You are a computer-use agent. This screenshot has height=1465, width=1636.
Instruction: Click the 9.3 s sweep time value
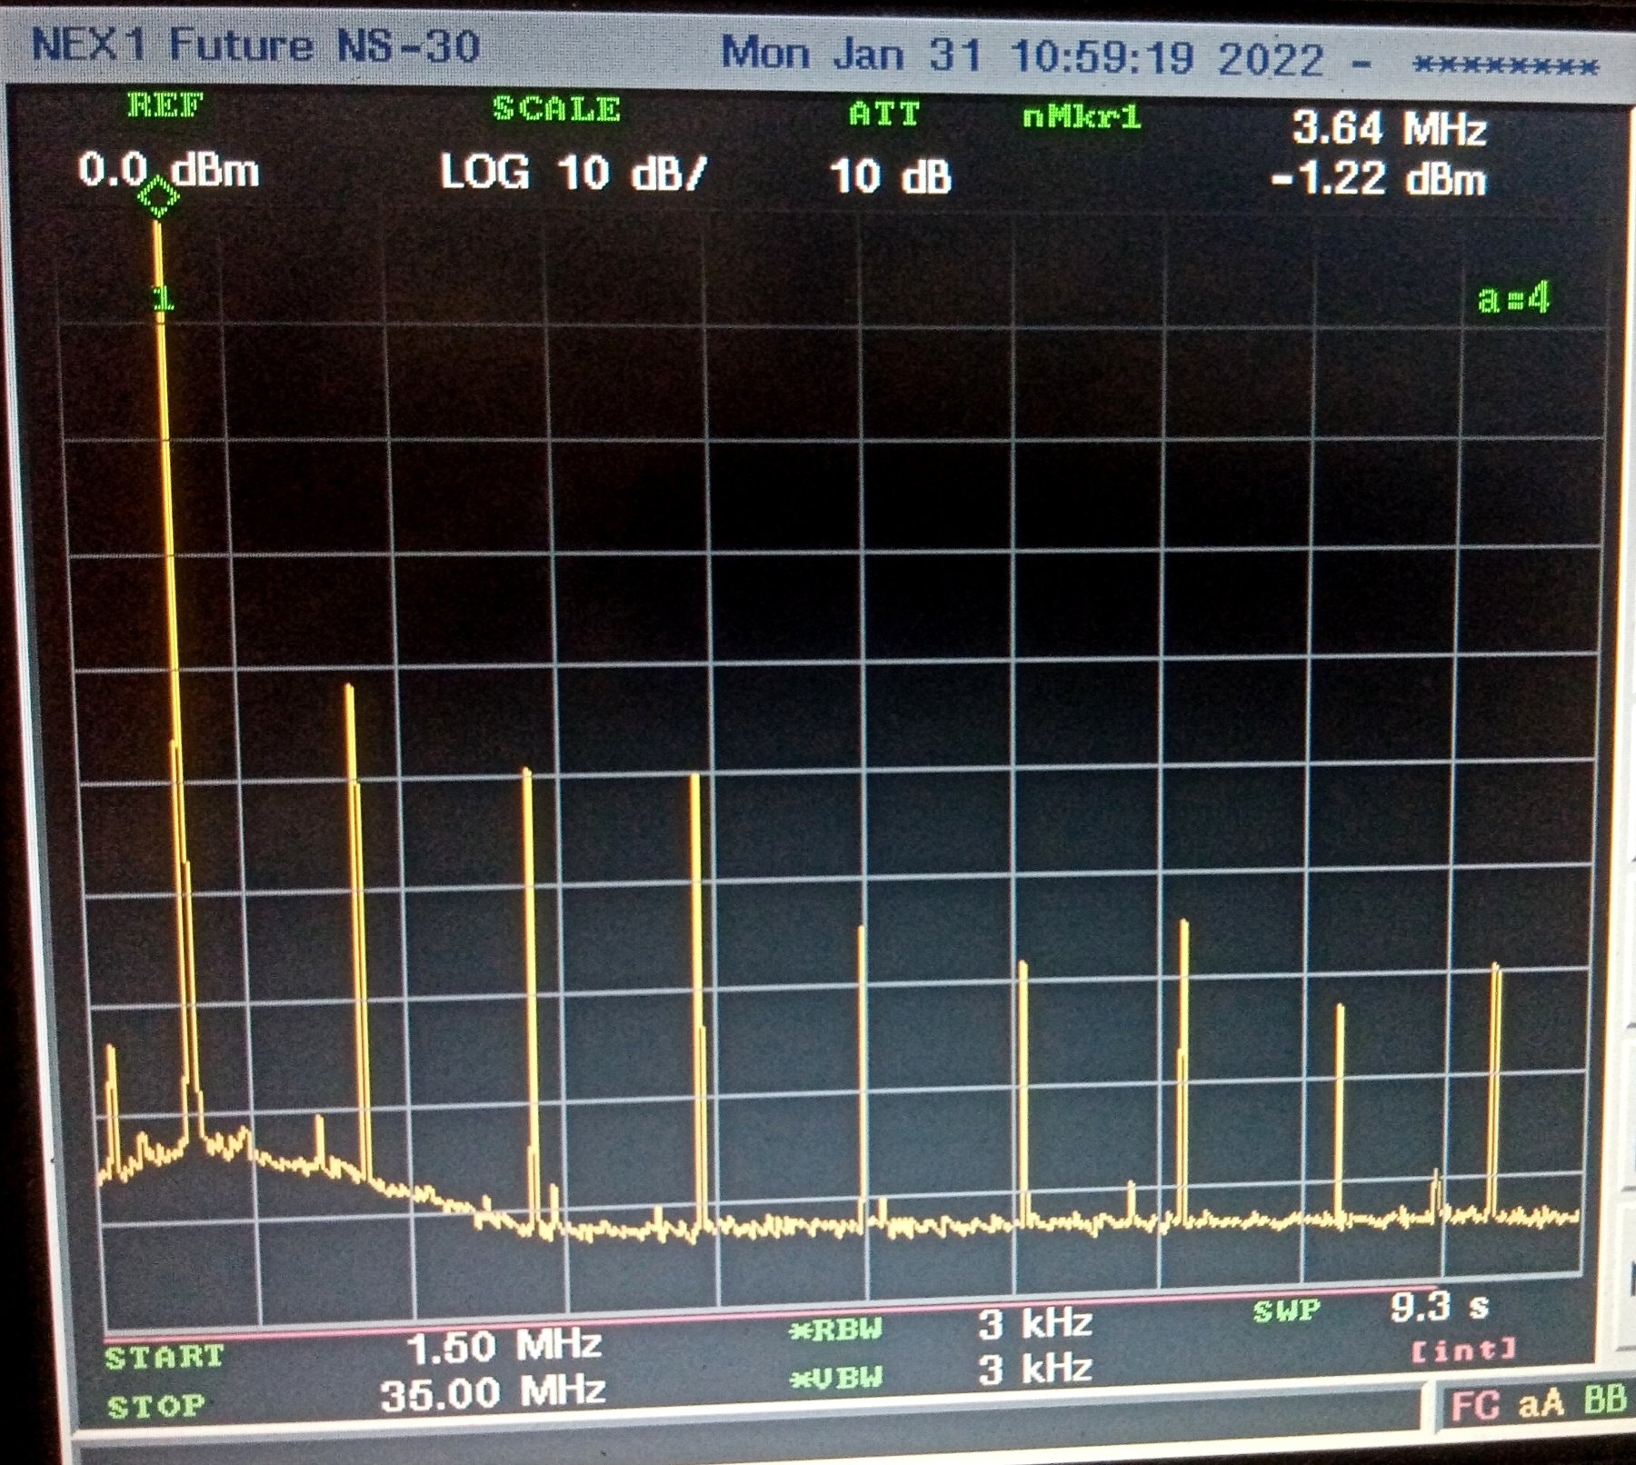(1439, 1308)
